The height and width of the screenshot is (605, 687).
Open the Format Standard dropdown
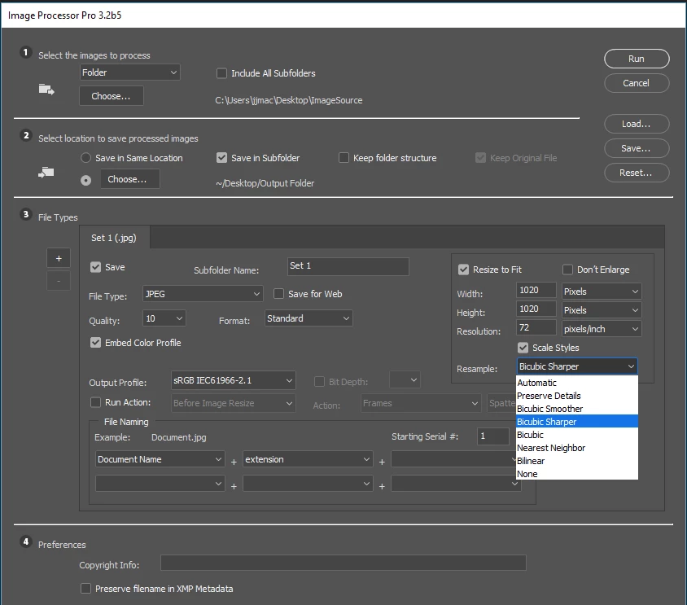pyautogui.click(x=308, y=318)
